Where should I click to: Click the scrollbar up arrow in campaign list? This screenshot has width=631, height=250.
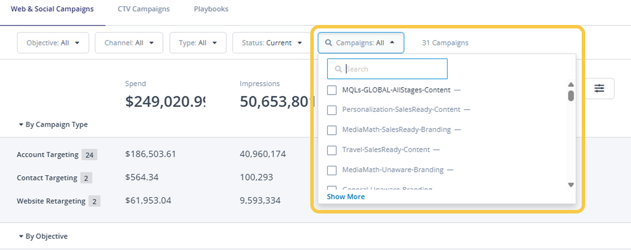571,85
